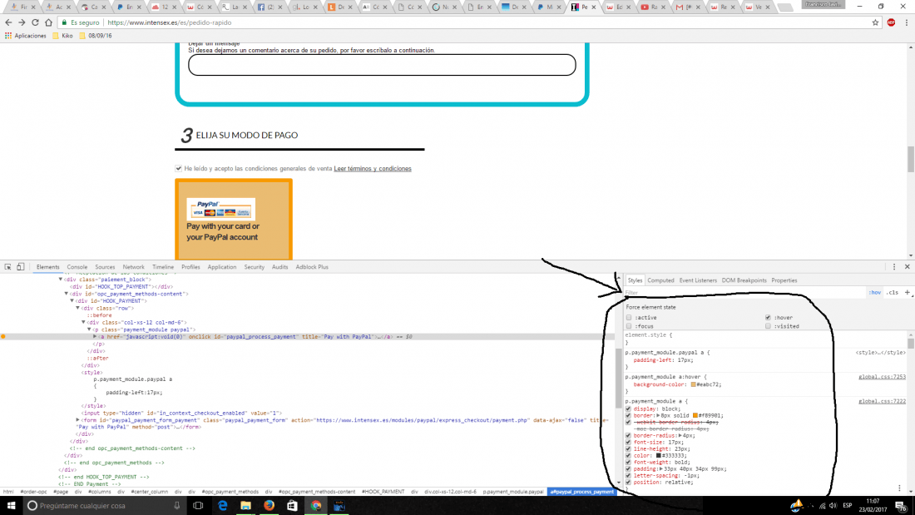Open Windows Start menu

click(x=11, y=506)
